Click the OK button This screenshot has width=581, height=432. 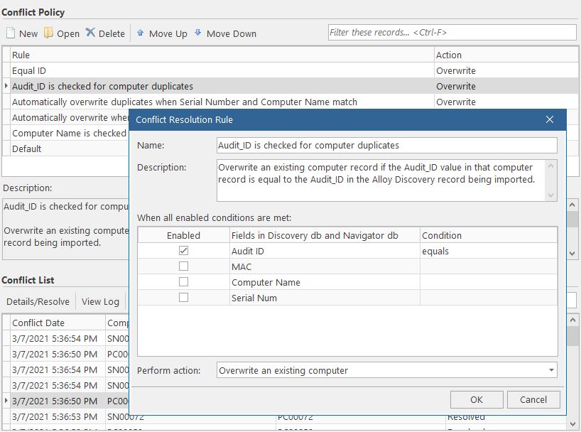476,399
